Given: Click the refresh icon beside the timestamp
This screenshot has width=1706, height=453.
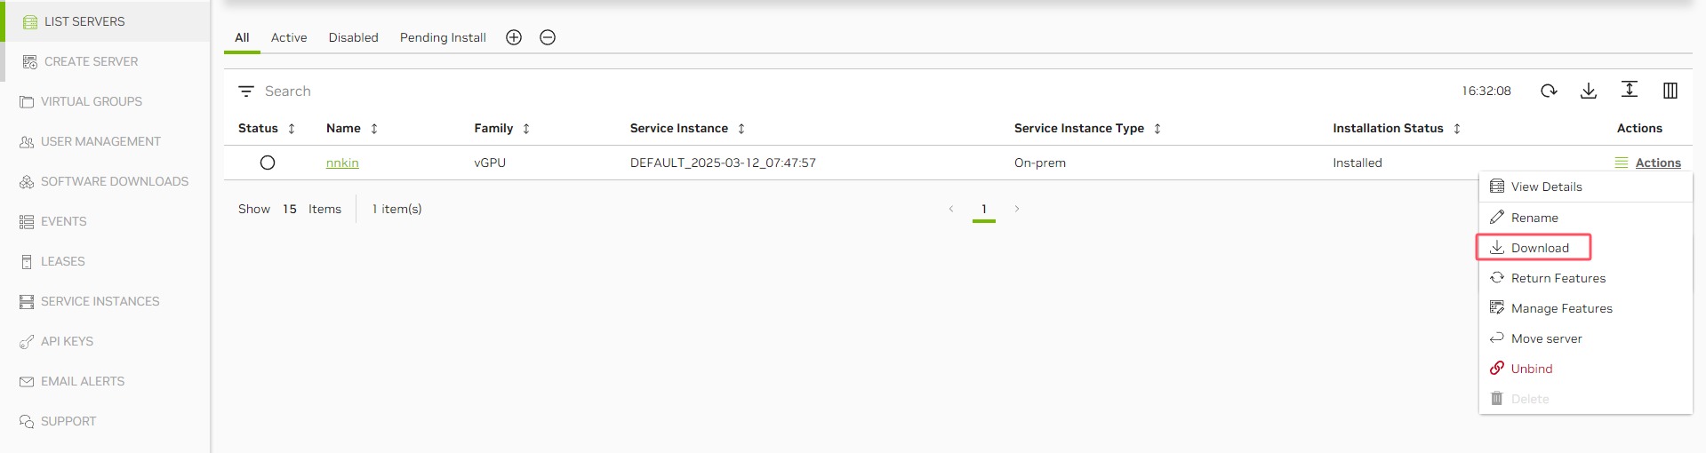Looking at the screenshot, I should pyautogui.click(x=1549, y=91).
